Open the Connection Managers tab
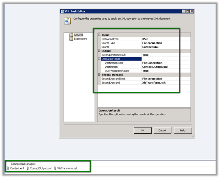 [23, 164]
